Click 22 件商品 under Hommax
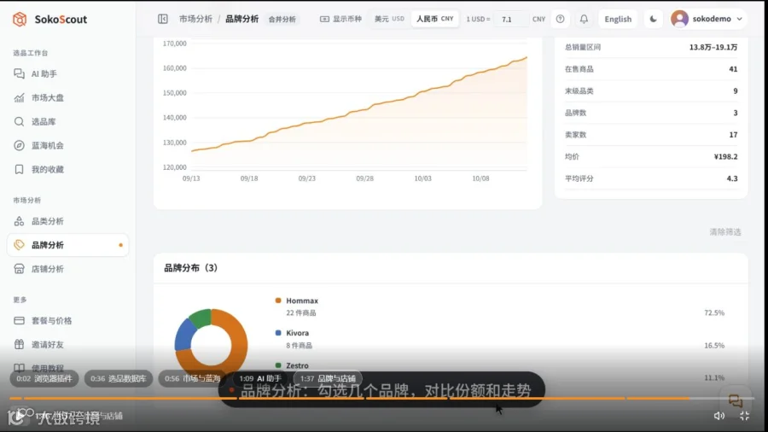The width and height of the screenshot is (768, 432). pos(300,312)
